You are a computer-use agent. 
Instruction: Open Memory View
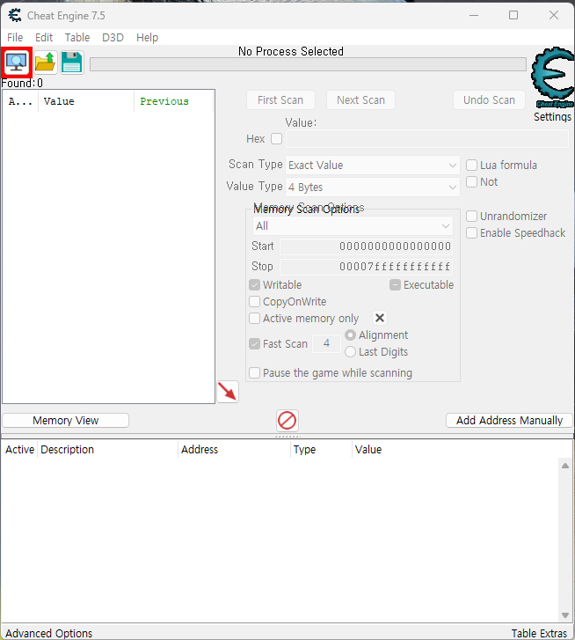[x=66, y=421]
